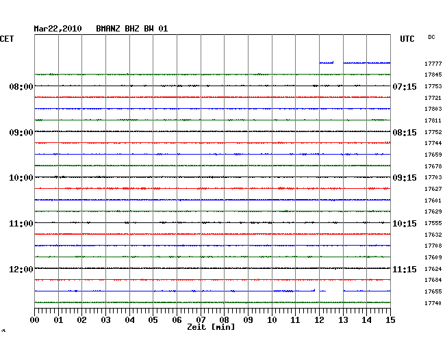Click minute tick label 15
Screen dimensions: 445x338
click(x=390, y=320)
